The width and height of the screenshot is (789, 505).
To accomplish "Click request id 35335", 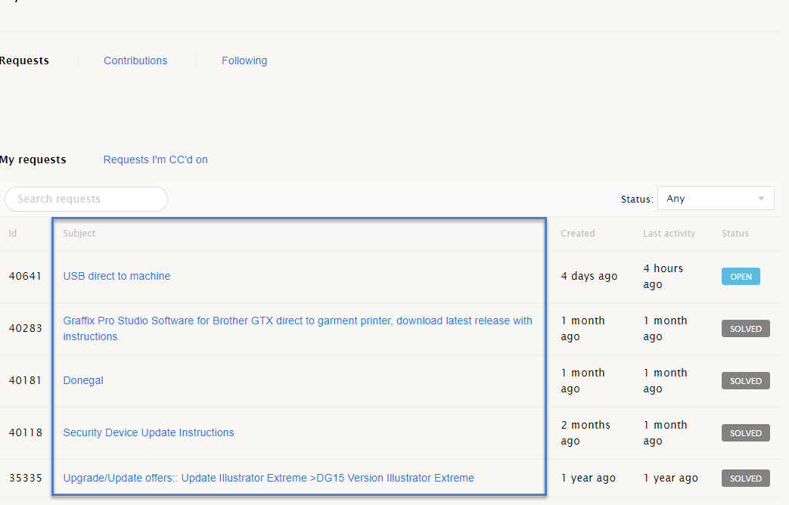I will pyautogui.click(x=25, y=478).
